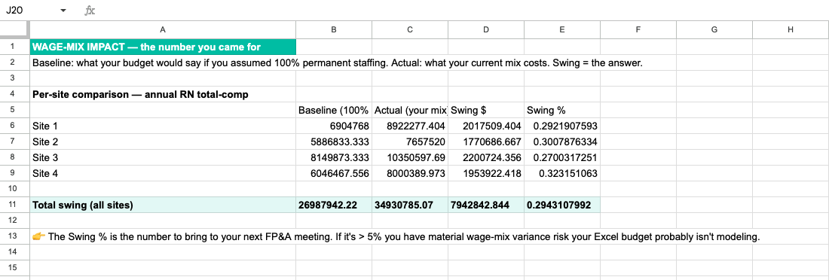The width and height of the screenshot is (829, 280).
Task: Click Site 3 swing value 2200724.356
Action: pyautogui.click(x=486, y=157)
